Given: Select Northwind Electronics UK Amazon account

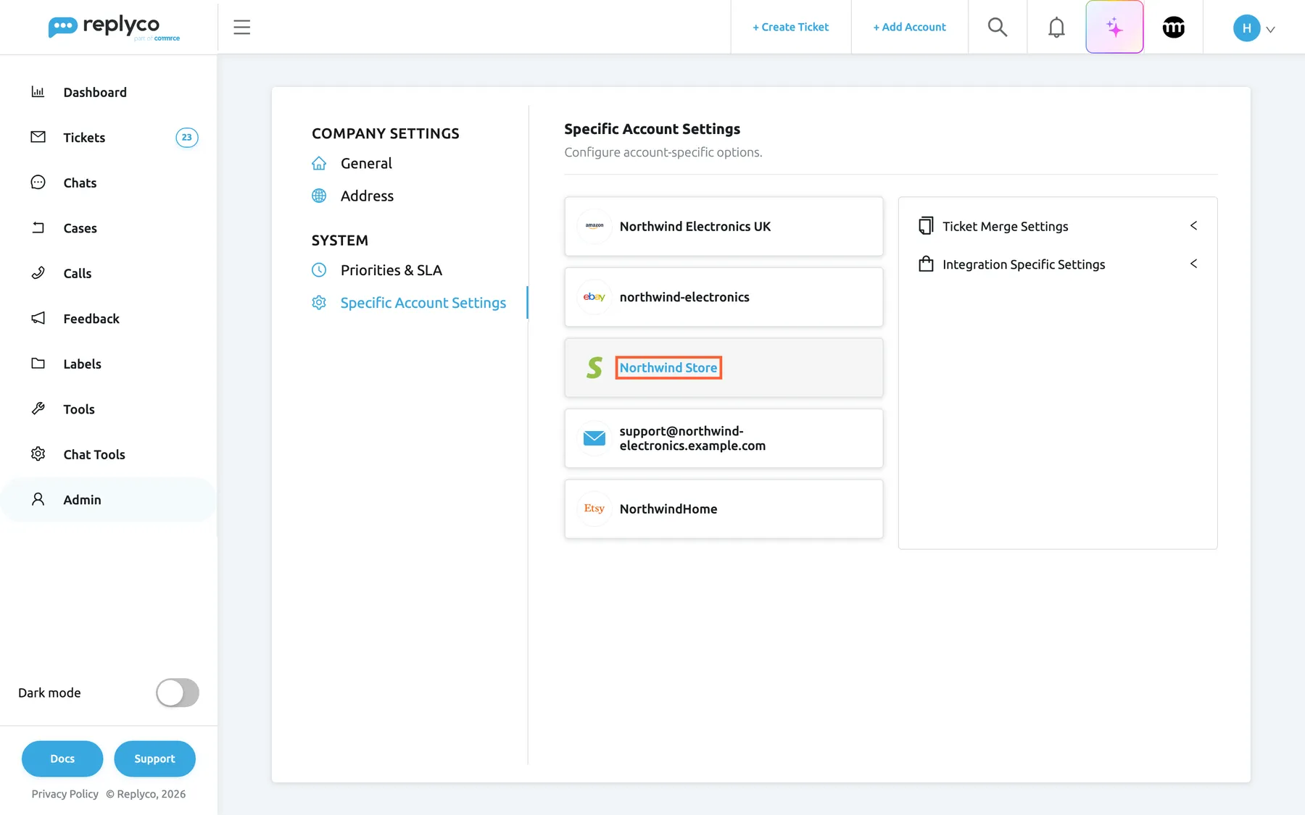Looking at the screenshot, I should (724, 227).
